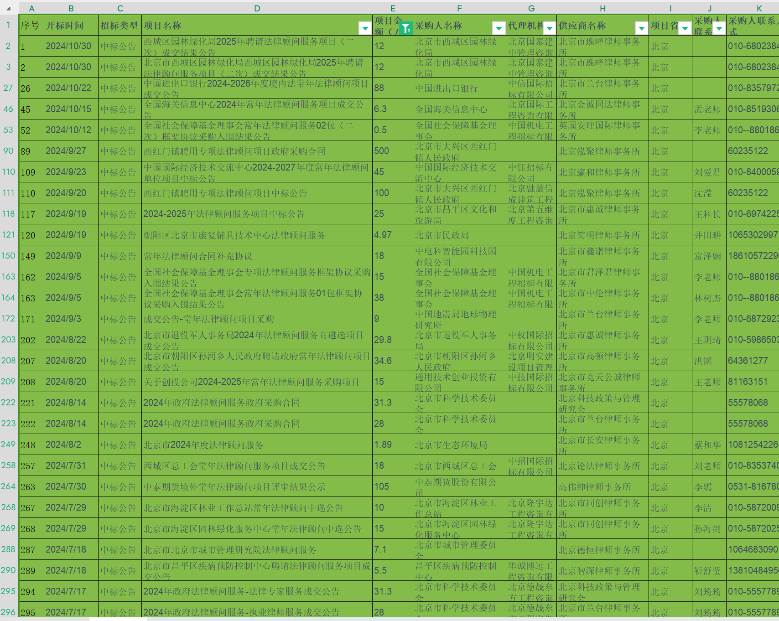This screenshot has width=779, height=621.
Task: Select row header 27
Action: coord(9,88)
